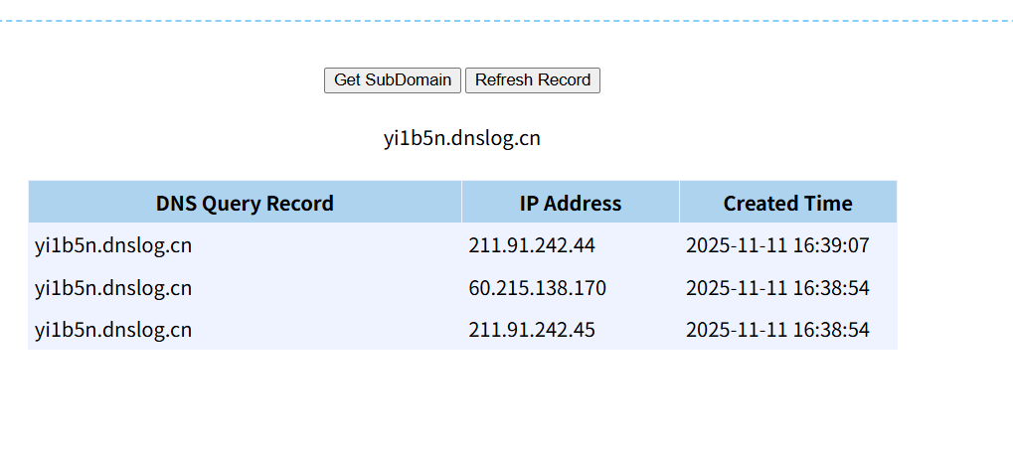Viewport: 1013px width, 452px height.
Task: Click the IP address 211.91.242.44
Action: pyautogui.click(x=532, y=245)
